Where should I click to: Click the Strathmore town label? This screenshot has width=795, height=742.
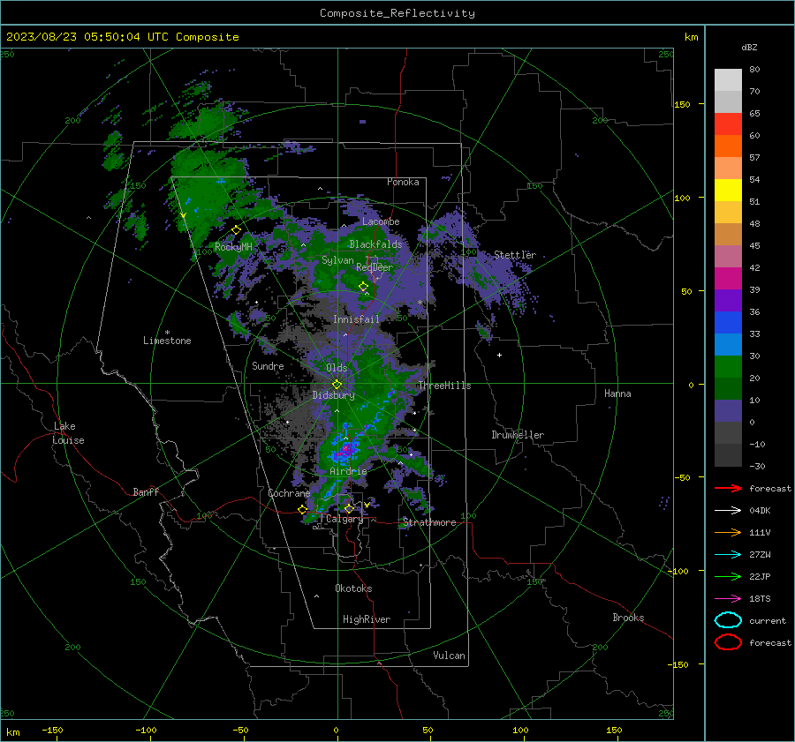coord(429,522)
